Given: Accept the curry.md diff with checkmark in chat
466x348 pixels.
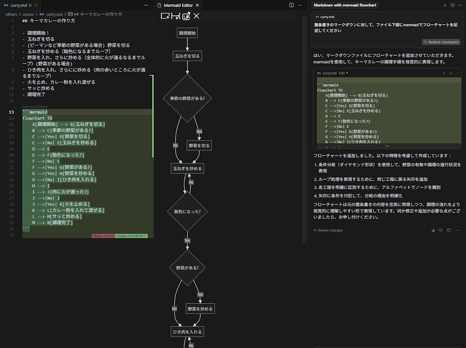Looking at the screenshot, I should [x=451, y=73].
